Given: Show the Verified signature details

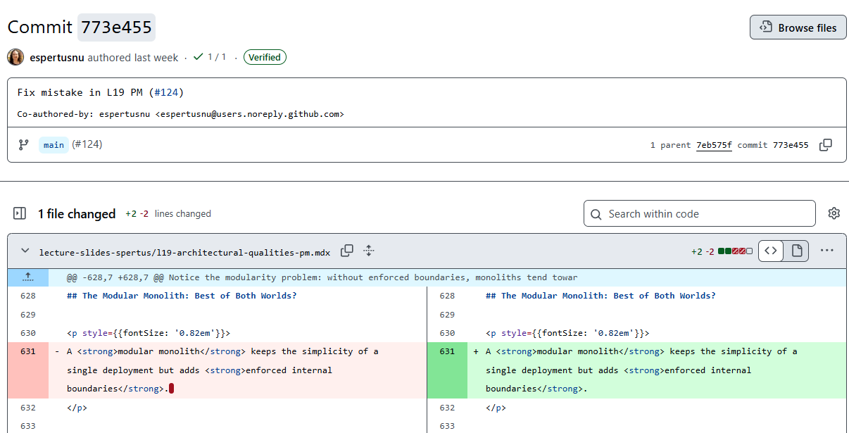Looking at the screenshot, I should coord(265,57).
